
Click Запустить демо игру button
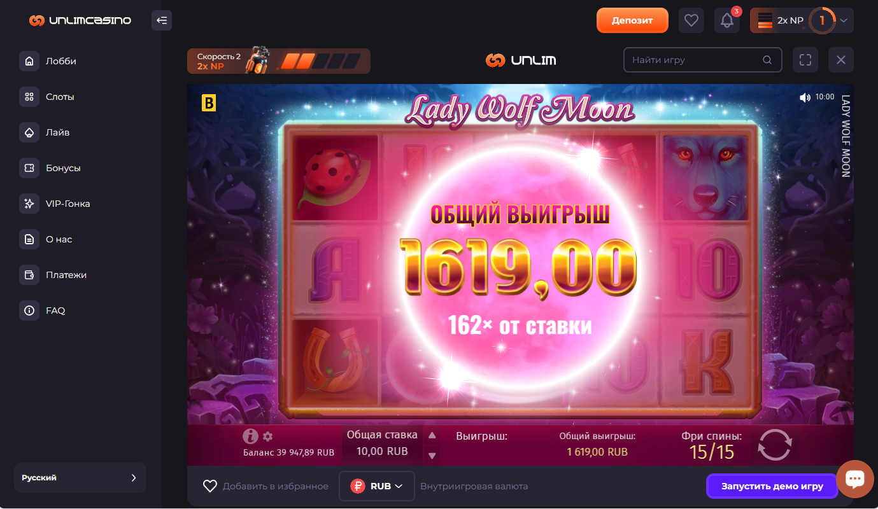[772, 486]
